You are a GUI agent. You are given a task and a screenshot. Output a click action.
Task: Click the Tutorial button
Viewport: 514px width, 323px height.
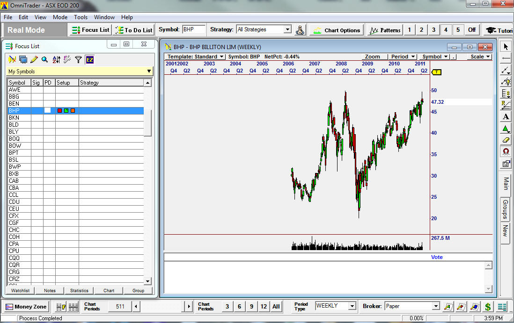click(x=499, y=30)
